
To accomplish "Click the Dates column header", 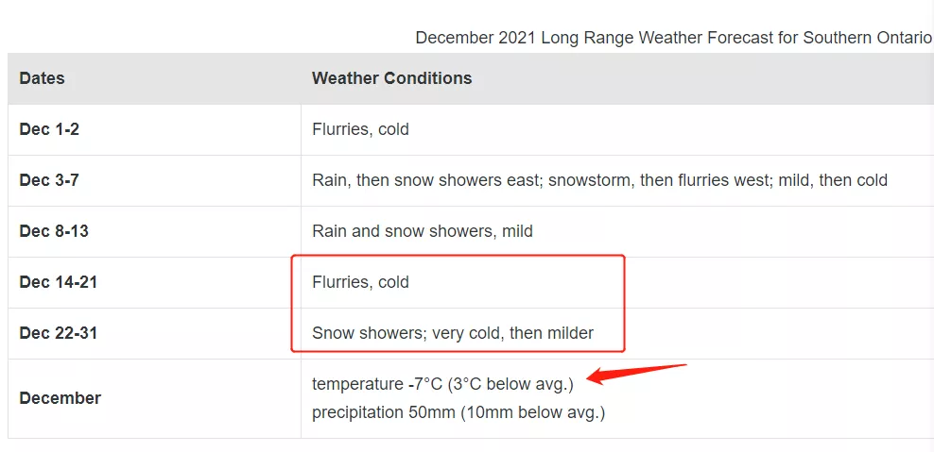I will pos(42,78).
